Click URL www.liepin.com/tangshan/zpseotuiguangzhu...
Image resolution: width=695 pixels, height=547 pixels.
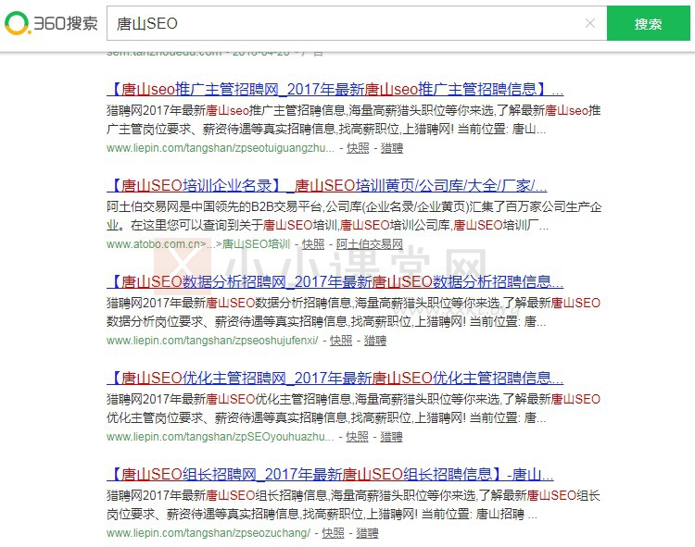(221, 148)
